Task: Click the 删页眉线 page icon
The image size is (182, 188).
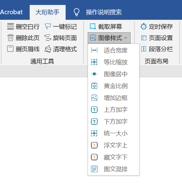Action: 10,49
